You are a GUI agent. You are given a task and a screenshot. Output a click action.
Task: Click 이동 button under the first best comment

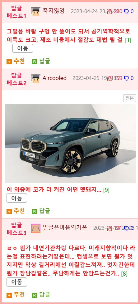click(23, 48)
